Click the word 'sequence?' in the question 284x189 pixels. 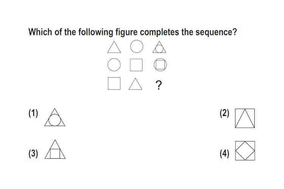pos(216,33)
